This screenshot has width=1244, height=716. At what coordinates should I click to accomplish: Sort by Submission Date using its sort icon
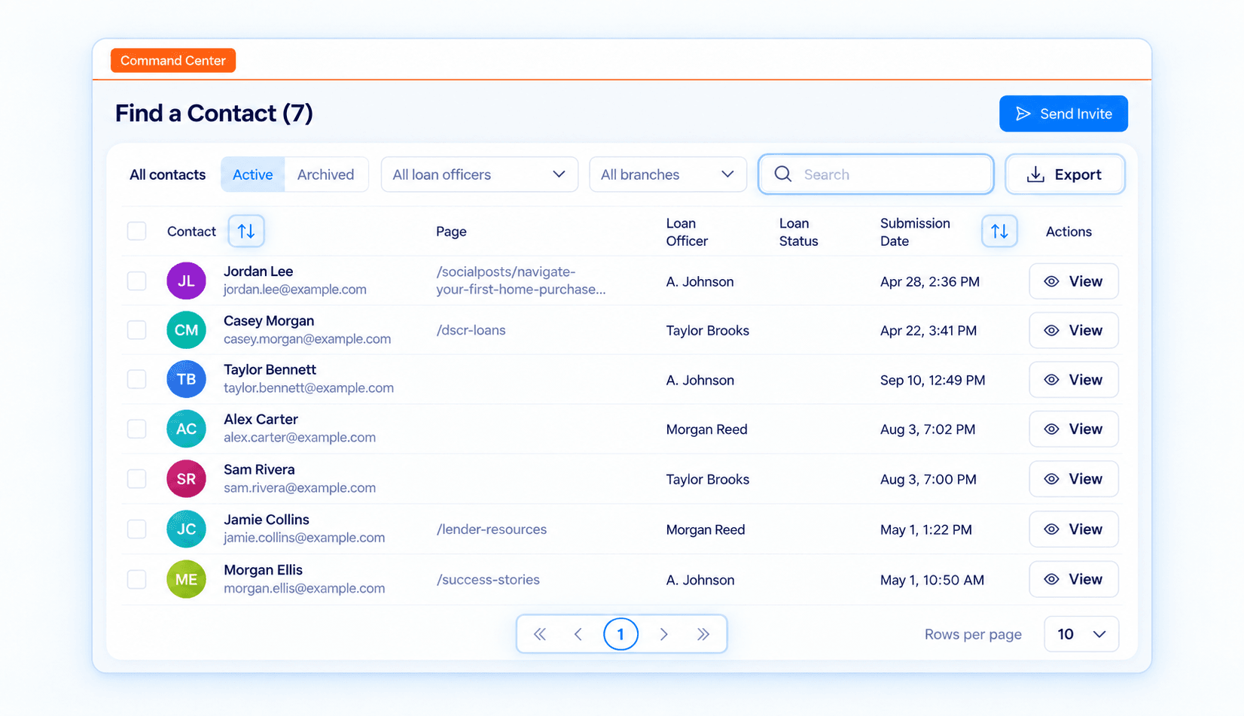(x=999, y=231)
